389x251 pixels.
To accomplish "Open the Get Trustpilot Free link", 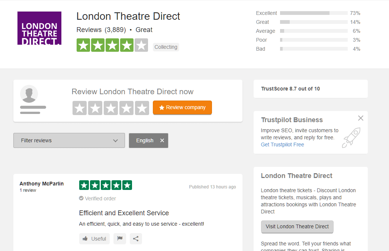I will click(282, 144).
